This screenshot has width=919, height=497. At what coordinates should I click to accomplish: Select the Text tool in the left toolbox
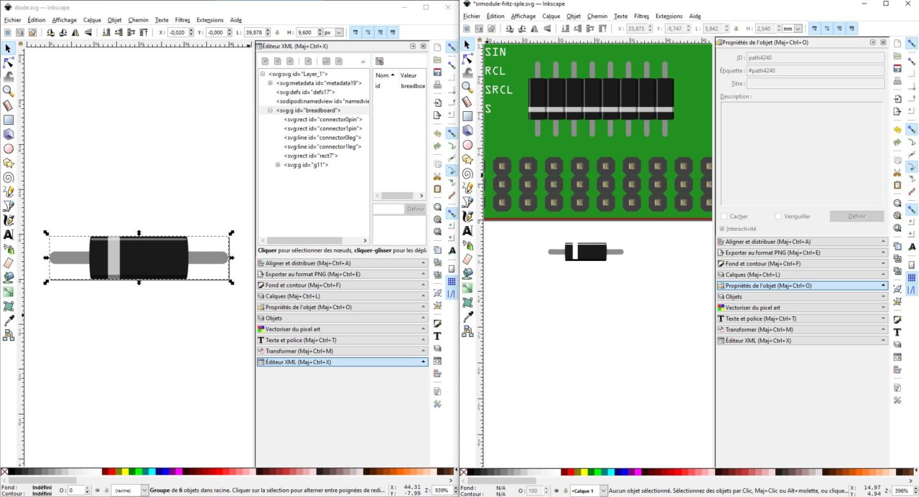pyautogui.click(x=9, y=235)
